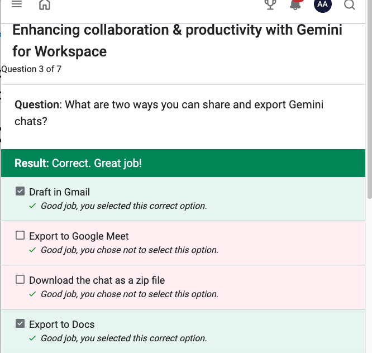
Task: Open the notifications bell
Action: [x=295, y=4]
